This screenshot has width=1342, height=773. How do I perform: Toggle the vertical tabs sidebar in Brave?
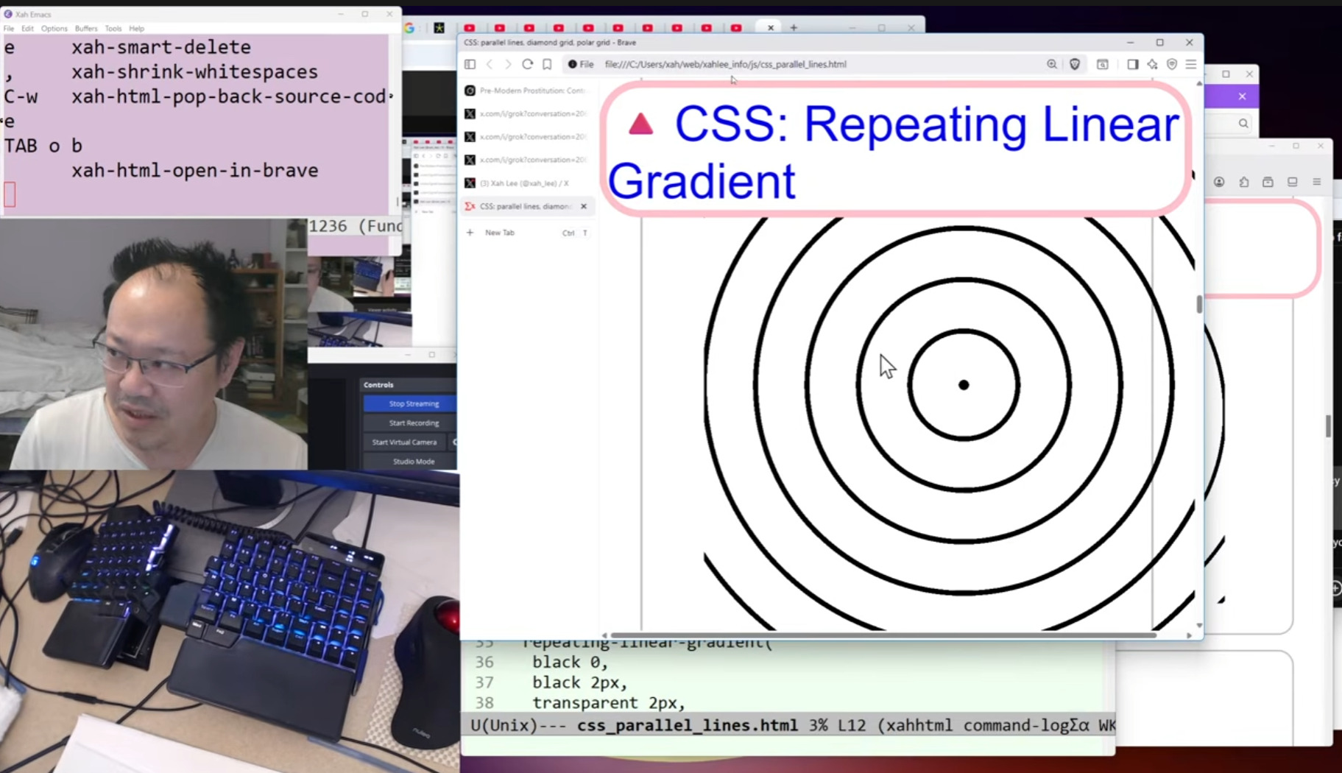tap(470, 64)
